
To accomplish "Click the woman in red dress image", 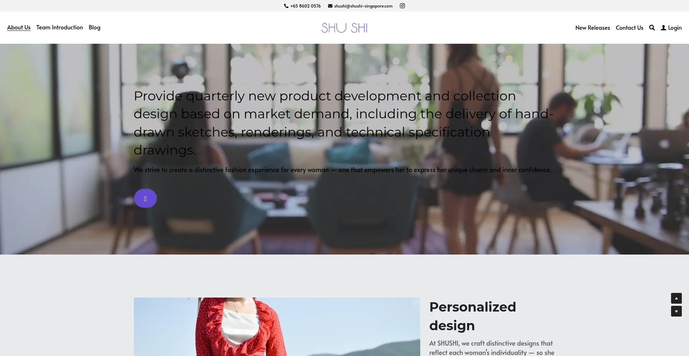I will (x=277, y=327).
